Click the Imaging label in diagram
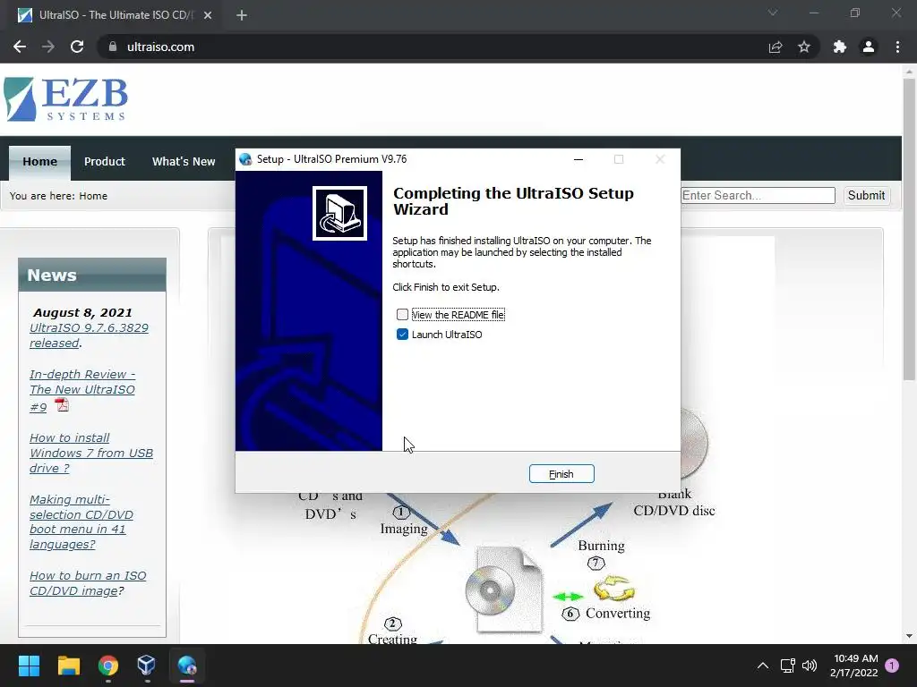The image size is (917, 687). click(x=404, y=530)
